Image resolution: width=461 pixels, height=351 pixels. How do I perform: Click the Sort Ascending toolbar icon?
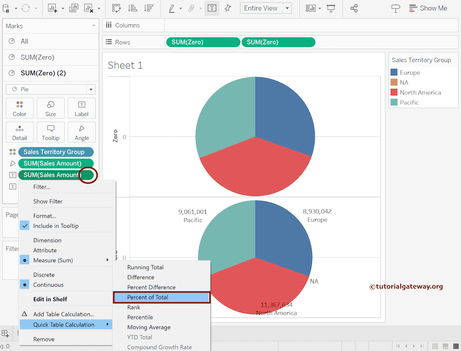tap(132, 8)
